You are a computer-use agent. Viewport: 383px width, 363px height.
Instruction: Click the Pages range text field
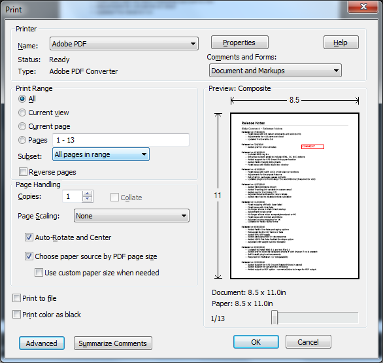pyautogui.click(x=121, y=140)
